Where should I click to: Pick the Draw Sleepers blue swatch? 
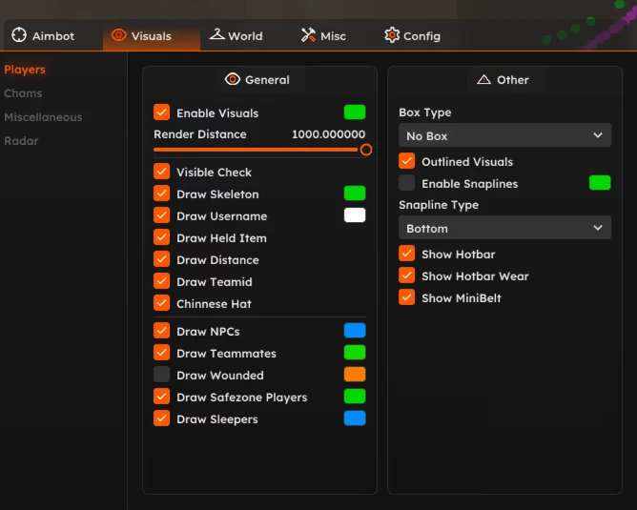coord(355,418)
